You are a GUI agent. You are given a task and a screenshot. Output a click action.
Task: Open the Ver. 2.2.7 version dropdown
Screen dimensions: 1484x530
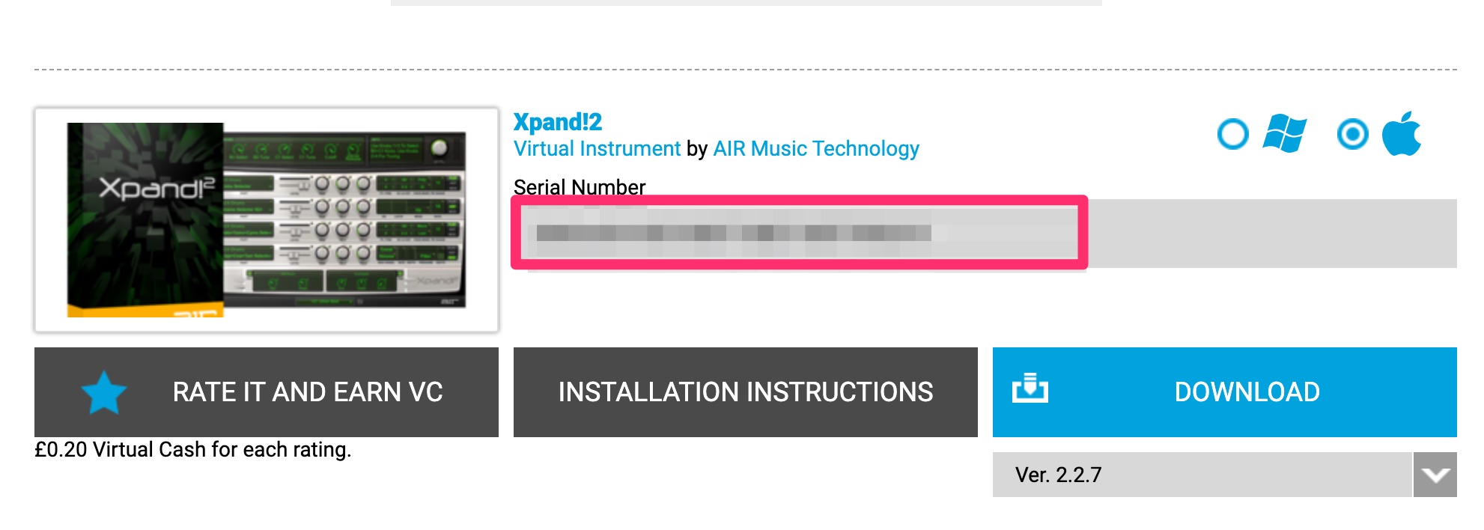point(1201,475)
